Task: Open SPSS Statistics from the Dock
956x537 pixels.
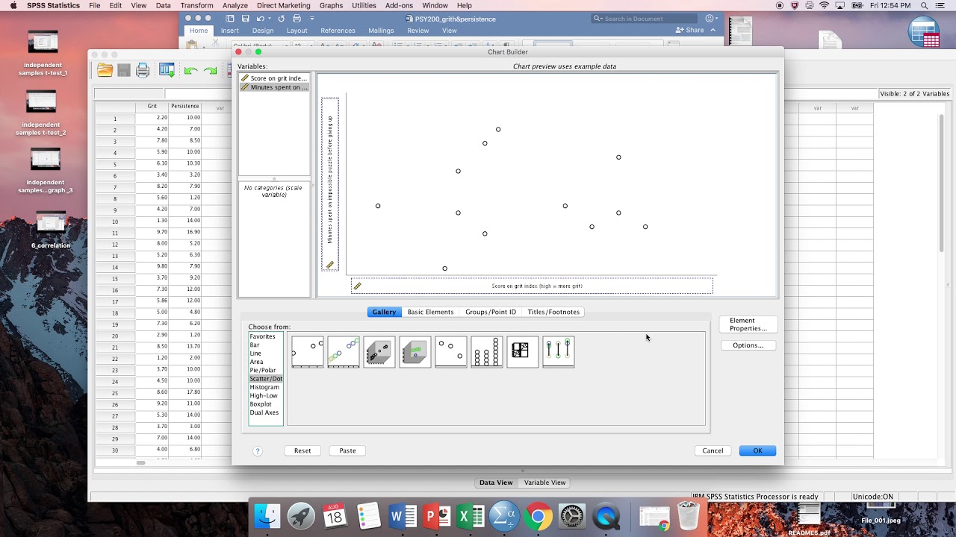Action: [x=504, y=516]
